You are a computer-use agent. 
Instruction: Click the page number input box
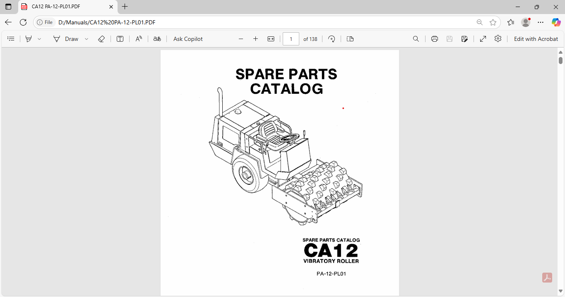click(x=291, y=39)
